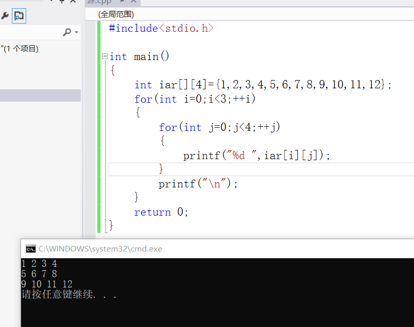Open the search options dropdown arrow

(x=77, y=32)
